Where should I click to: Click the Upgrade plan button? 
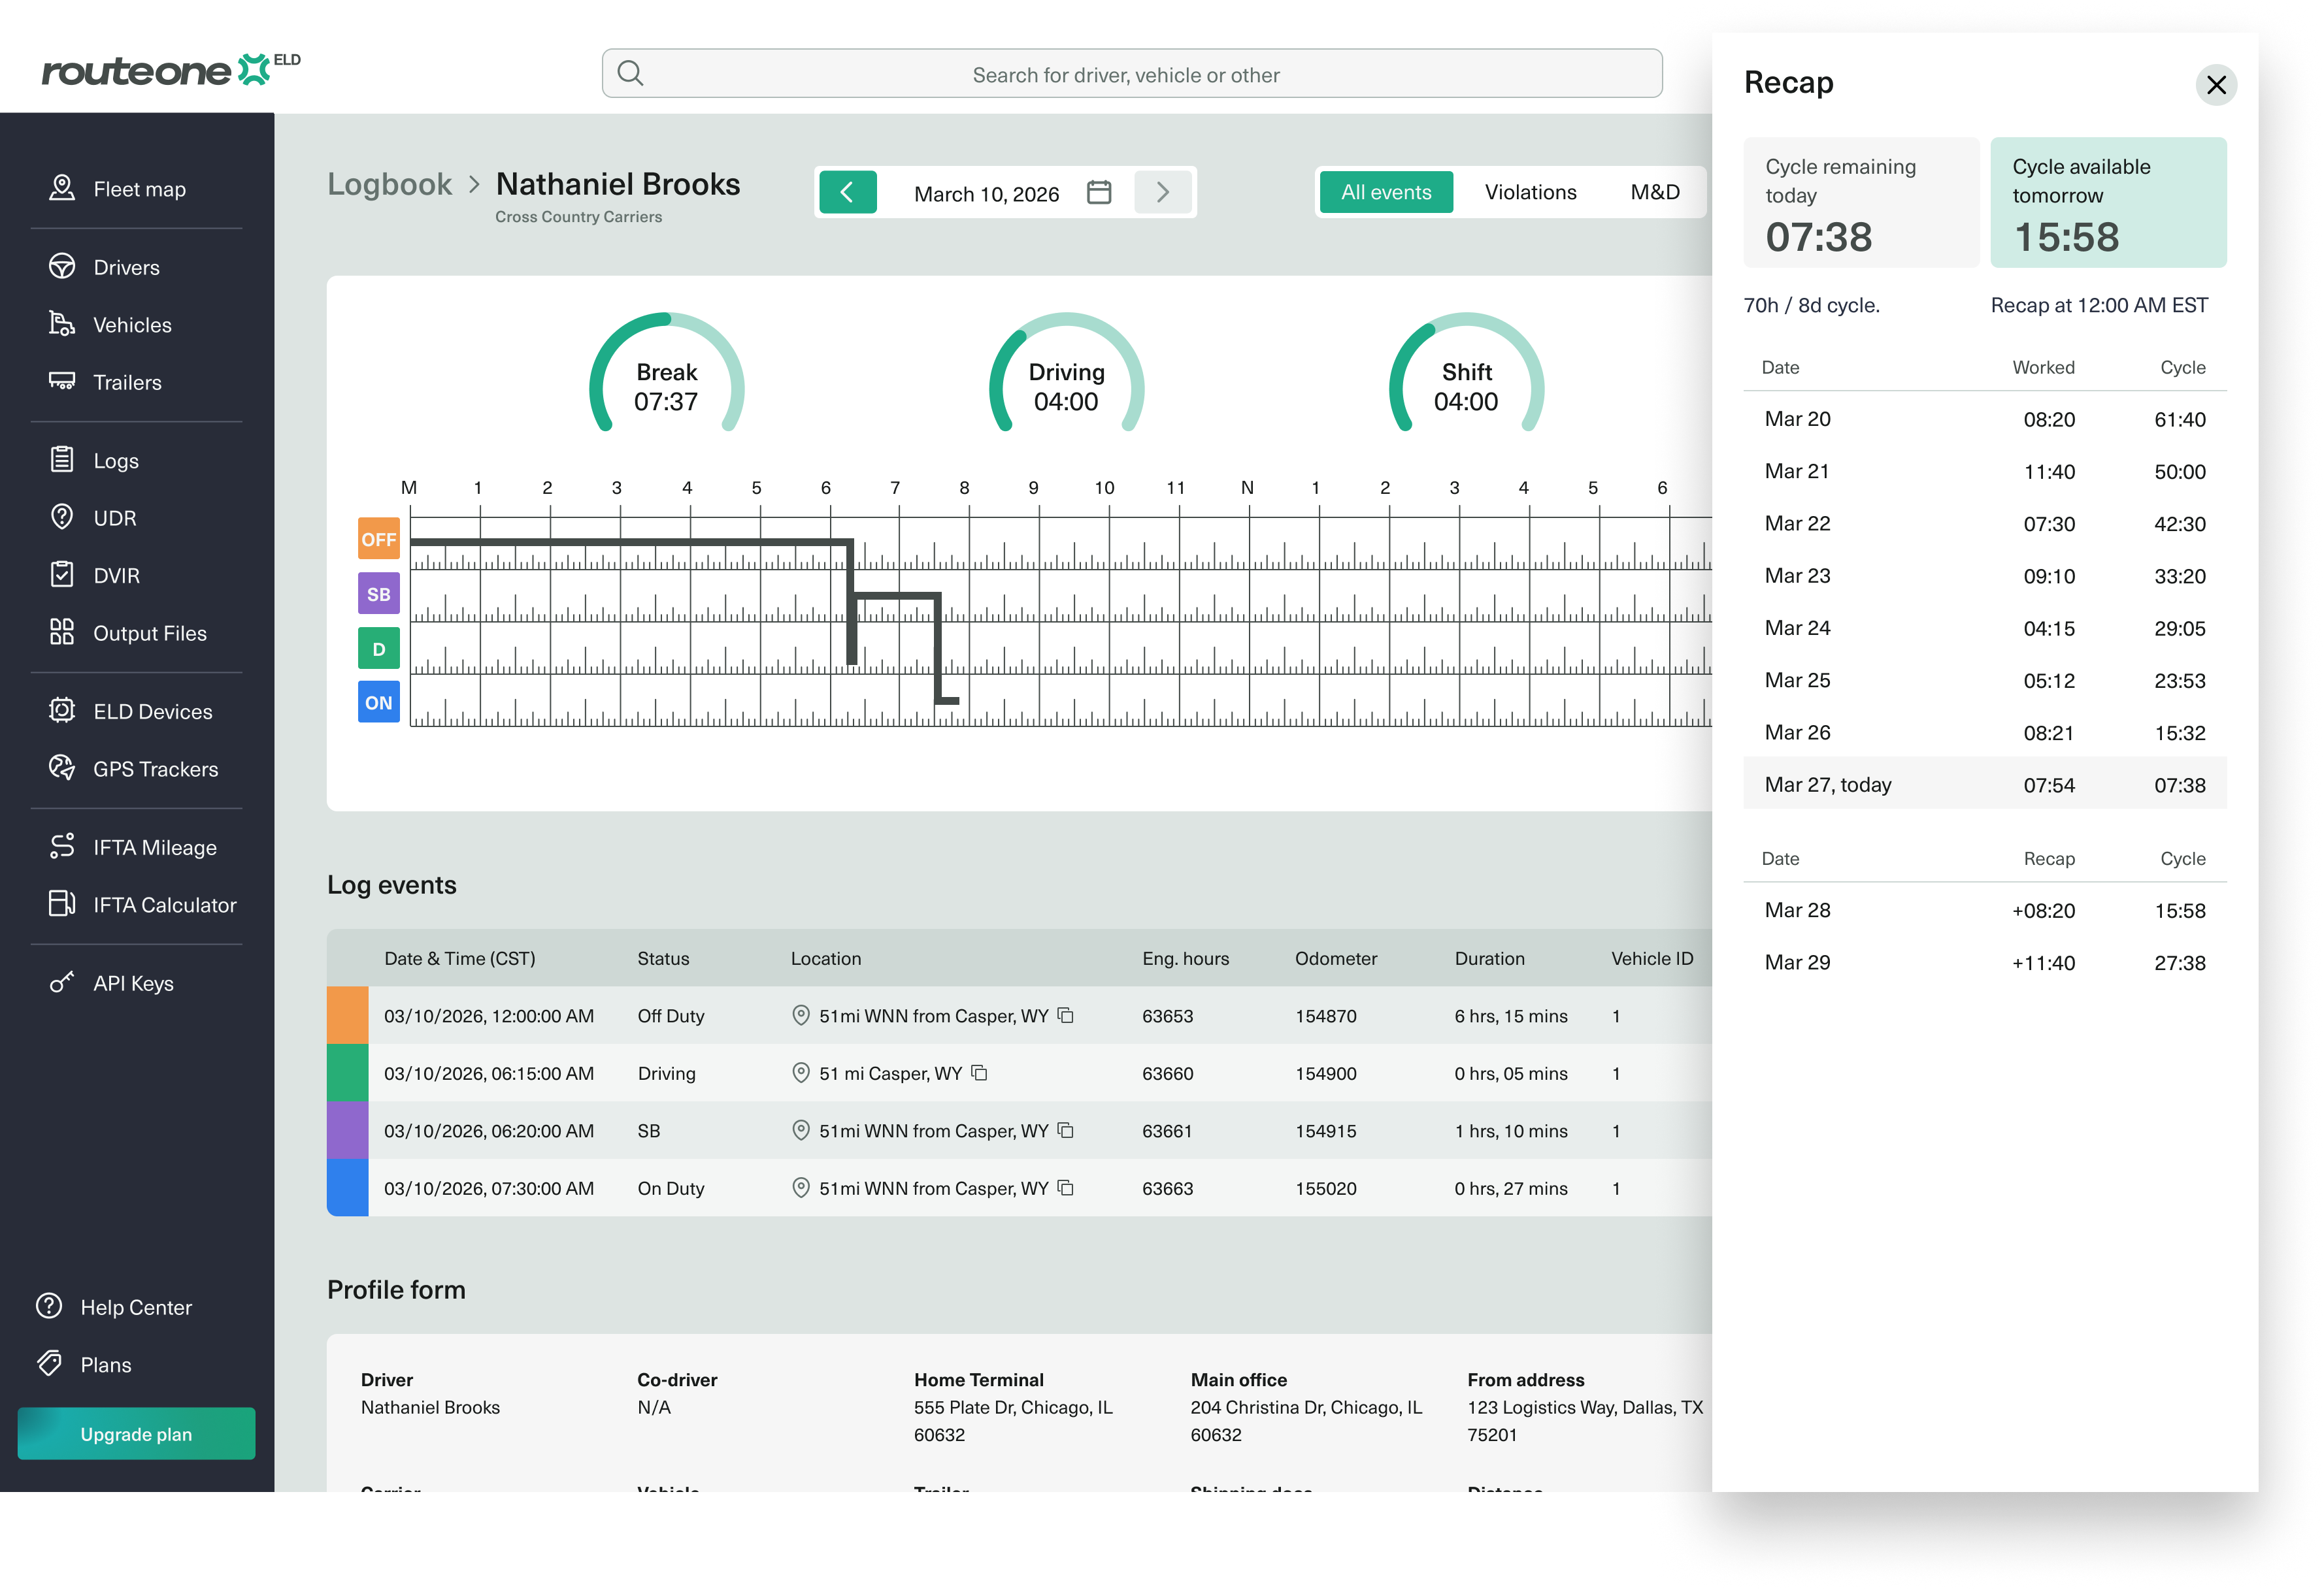tap(136, 1434)
